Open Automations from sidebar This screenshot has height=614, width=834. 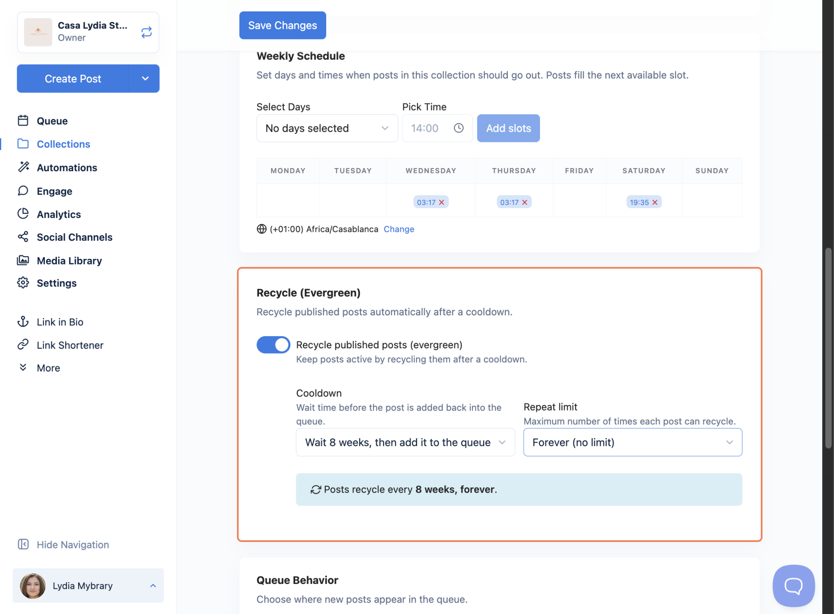pos(67,168)
